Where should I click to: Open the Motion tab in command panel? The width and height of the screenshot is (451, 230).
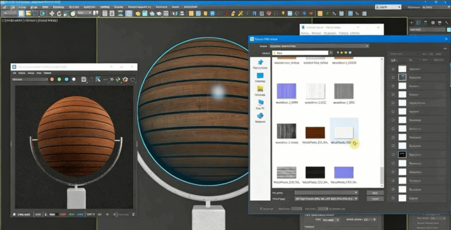click(433, 22)
